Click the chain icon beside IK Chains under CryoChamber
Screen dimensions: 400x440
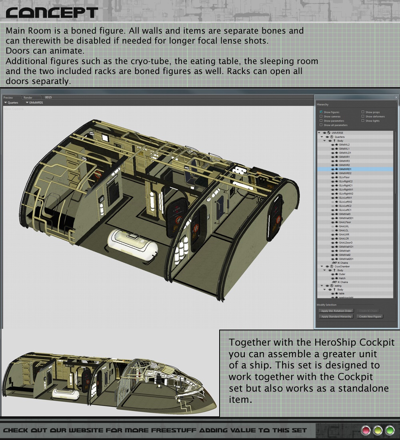[334, 282]
